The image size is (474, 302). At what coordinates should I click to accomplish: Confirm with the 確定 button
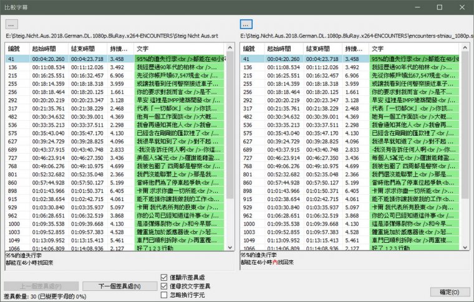tap(450, 292)
